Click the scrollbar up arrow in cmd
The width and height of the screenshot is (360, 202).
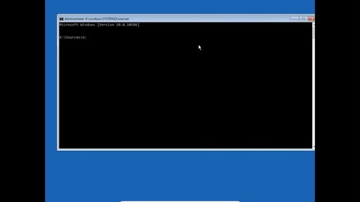tap(313, 25)
